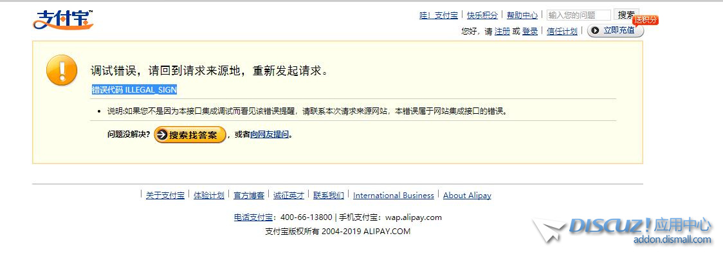
Task: Click the 立即充值 button
Action: pos(615,30)
